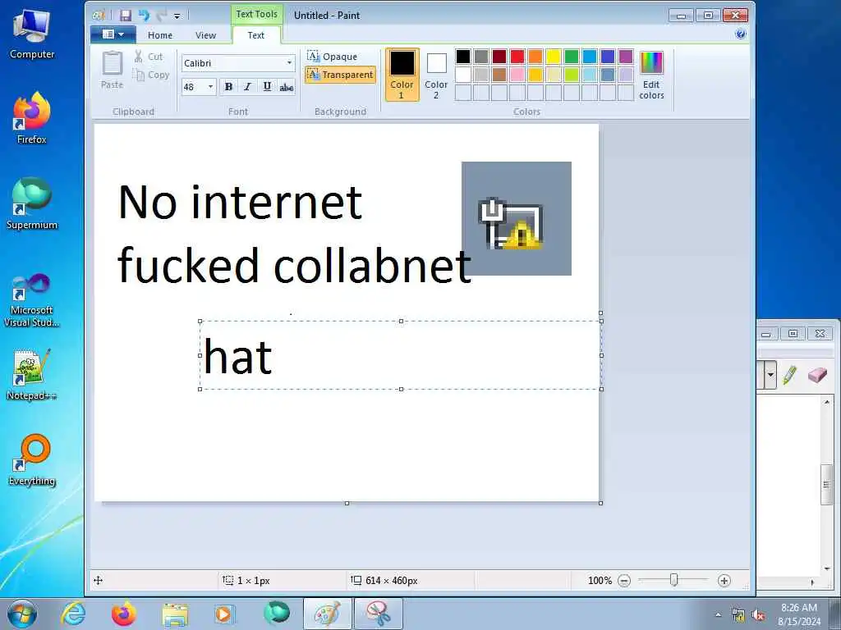Click the Redo arrow in title bar
This screenshot has width=841, height=630.
(x=162, y=15)
